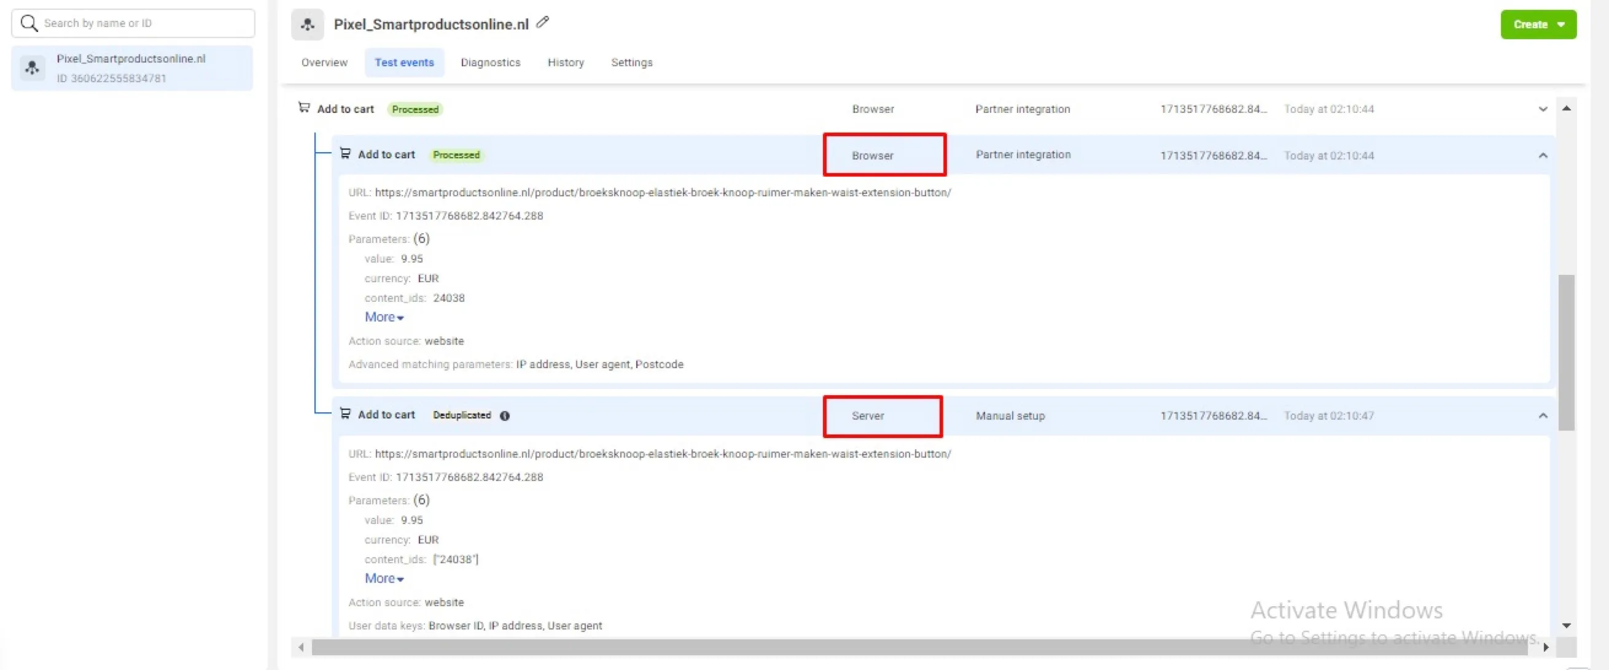This screenshot has height=670, width=1609.
Task: Focus the Search by name or ID field
Action: (x=133, y=23)
